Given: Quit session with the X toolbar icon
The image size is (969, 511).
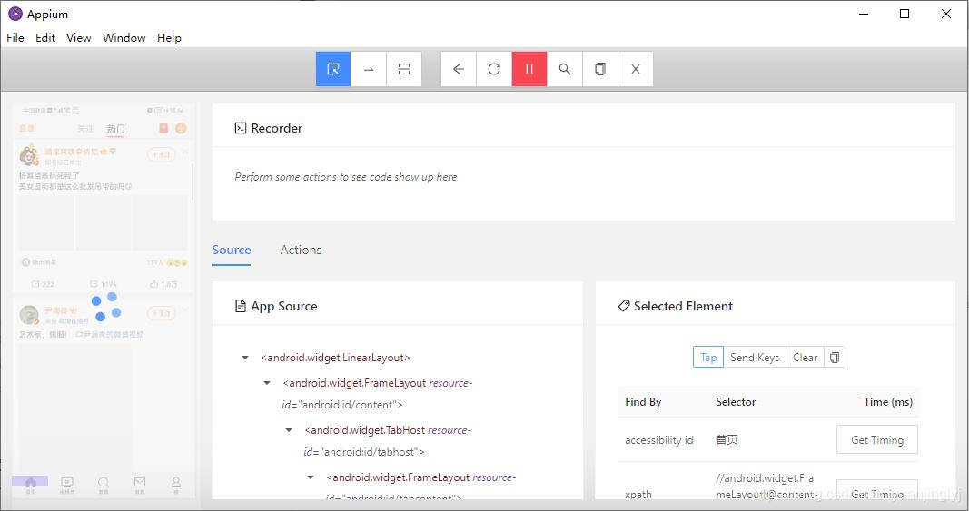Looking at the screenshot, I should click(x=636, y=69).
